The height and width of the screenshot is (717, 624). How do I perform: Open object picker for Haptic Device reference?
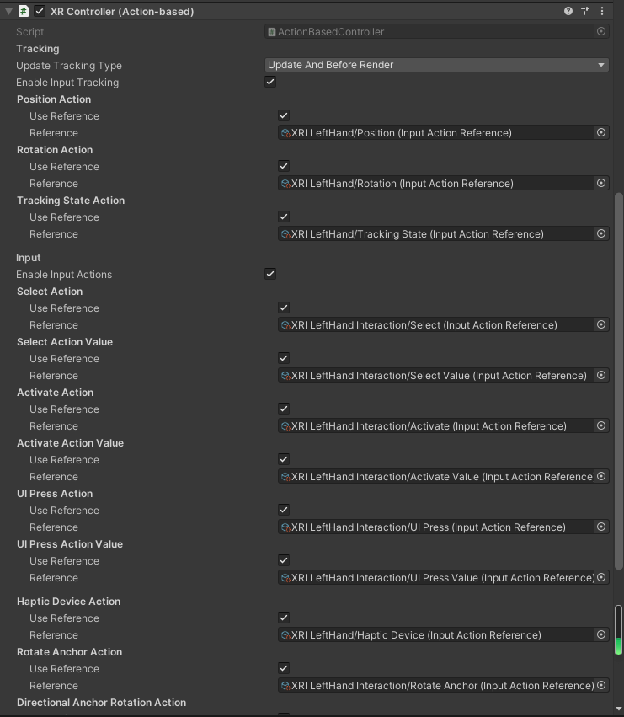[x=601, y=634]
